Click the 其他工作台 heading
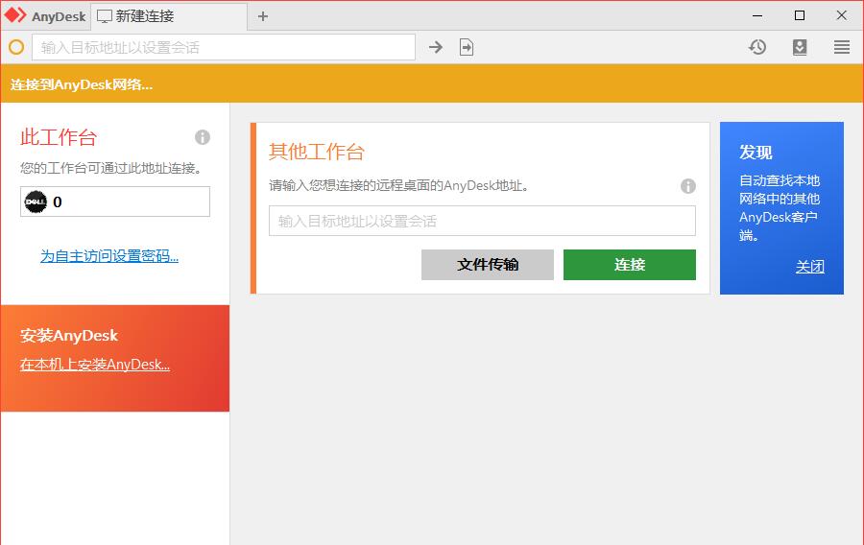Viewport: 864px width, 545px height. pyautogui.click(x=316, y=152)
